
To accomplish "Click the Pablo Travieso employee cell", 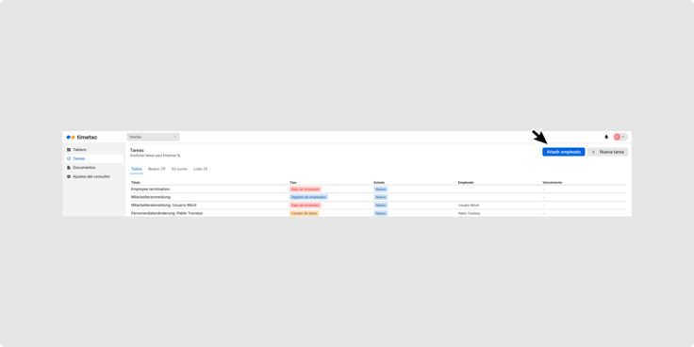I will (x=470, y=213).
